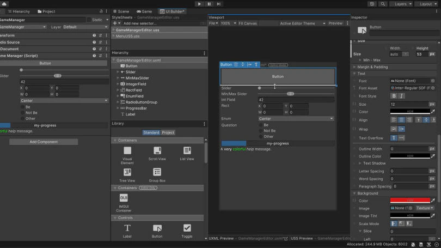Open the text Color swatch

[x=410, y=112]
